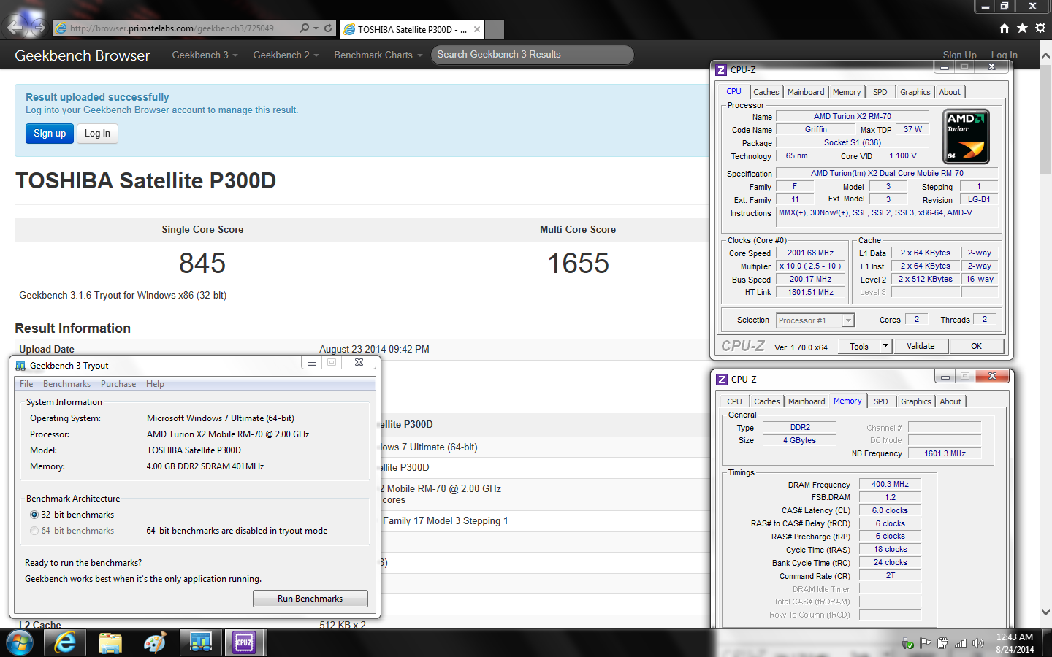Click the Geekbench 3 Tryout title bar icon
Screen dimensions: 1052x657
[x=20, y=365]
